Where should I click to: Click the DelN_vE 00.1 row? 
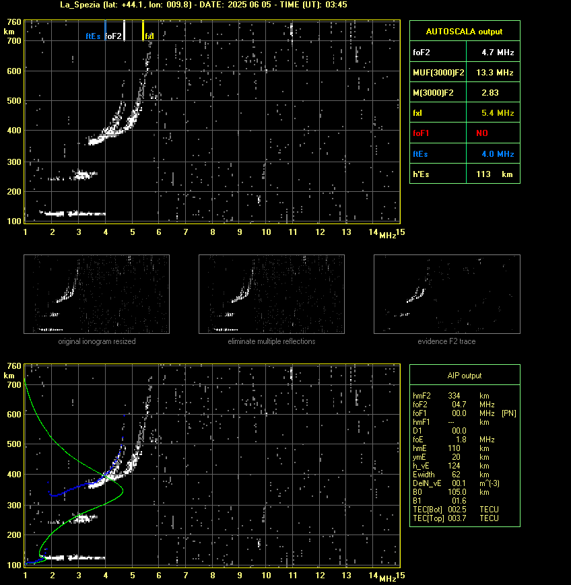point(456,483)
